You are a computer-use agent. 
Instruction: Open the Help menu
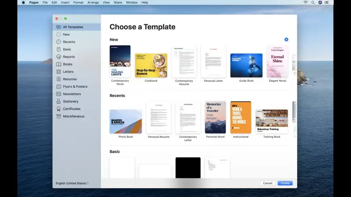click(x=144, y=2)
